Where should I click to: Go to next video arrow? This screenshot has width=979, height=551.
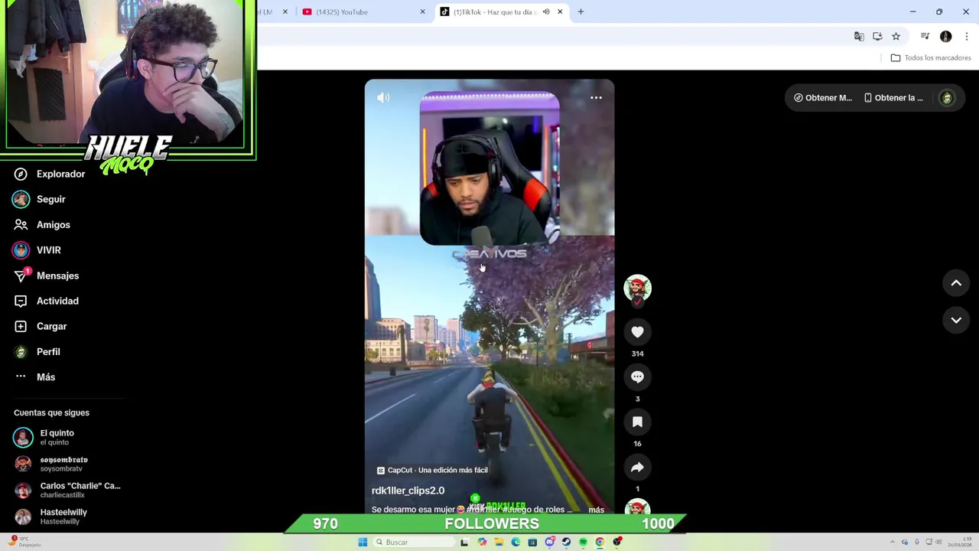click(956, 320)
